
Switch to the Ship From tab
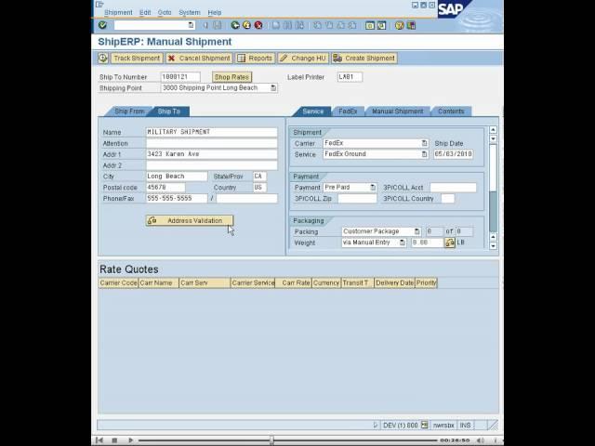click(128, 111)
